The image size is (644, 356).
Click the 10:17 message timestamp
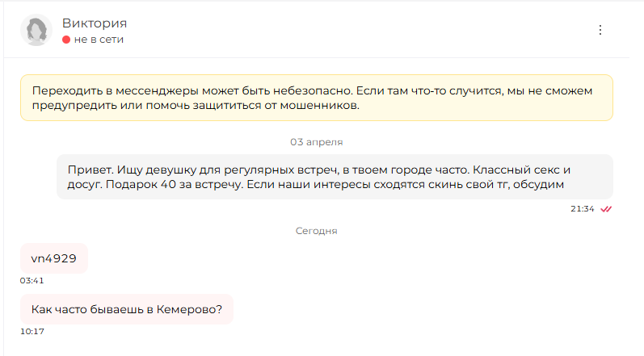pyautogui.click(x=32, y=332)
